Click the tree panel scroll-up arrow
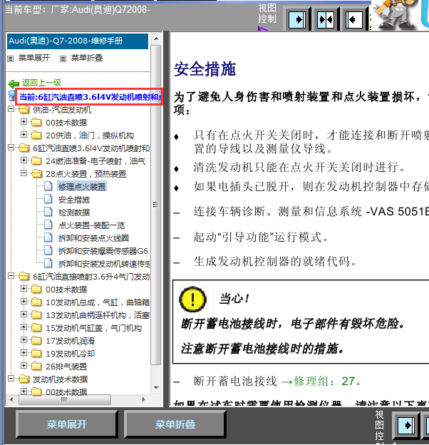 156,39
